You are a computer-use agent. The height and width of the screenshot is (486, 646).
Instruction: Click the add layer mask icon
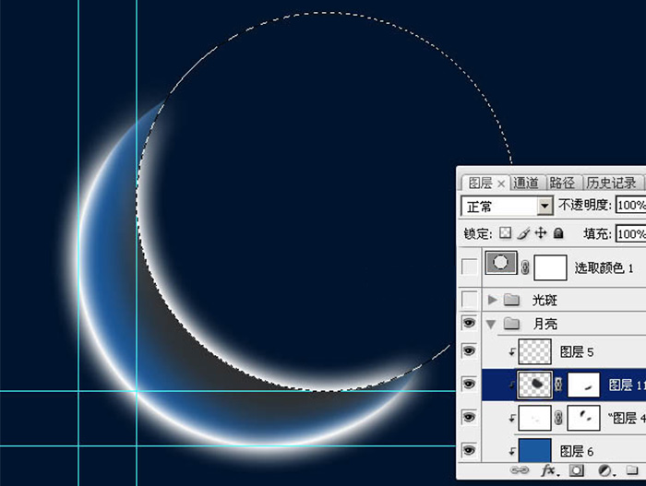[576, 470]
